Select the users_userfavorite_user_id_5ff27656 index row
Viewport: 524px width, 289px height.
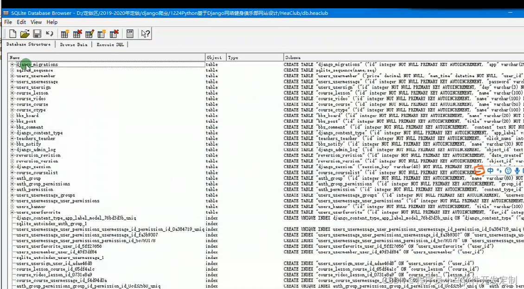coord(266,246)
